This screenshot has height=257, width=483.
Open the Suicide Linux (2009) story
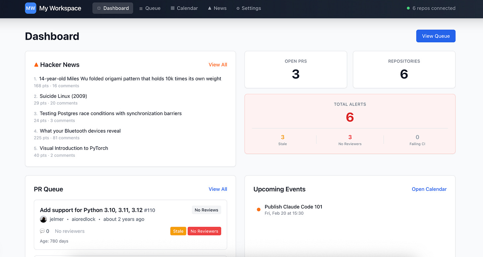(64, 96)
